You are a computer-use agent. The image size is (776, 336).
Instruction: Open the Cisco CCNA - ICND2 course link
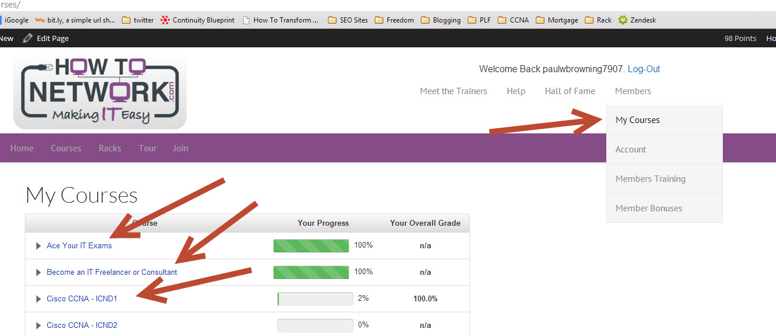coord(82,326)
